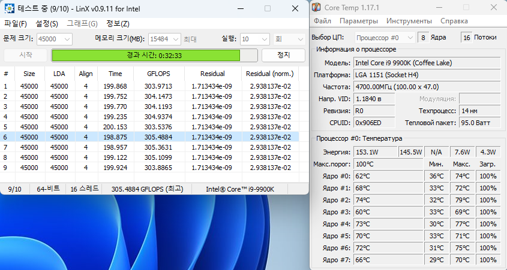
Task: Open the 정보(Z) menu
Action: [x=118, y=24]
